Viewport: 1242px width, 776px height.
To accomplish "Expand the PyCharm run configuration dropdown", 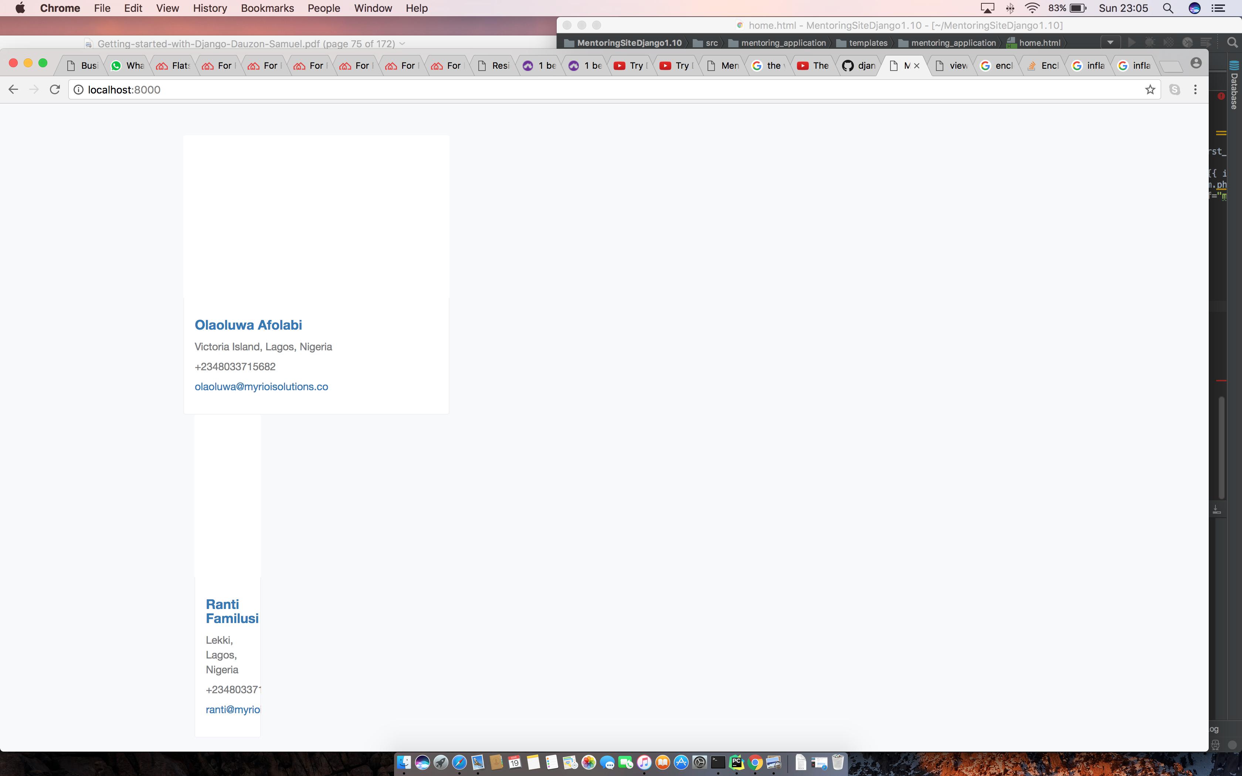I will pyautogui.click(x=1110, y=42).
